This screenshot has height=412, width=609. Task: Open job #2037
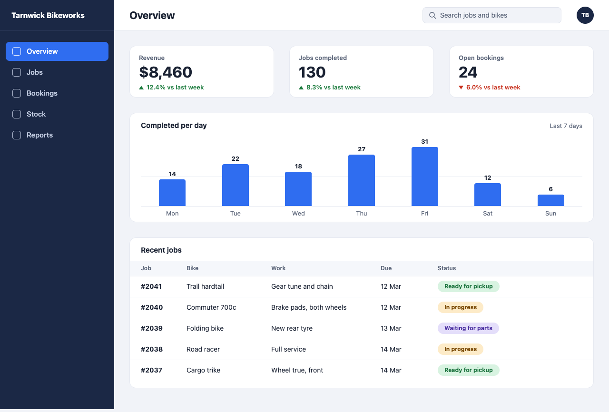coord(151,370)
